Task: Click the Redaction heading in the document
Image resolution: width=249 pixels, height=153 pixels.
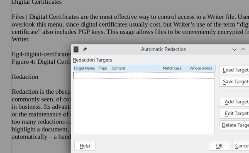Action: click(25, 77)
